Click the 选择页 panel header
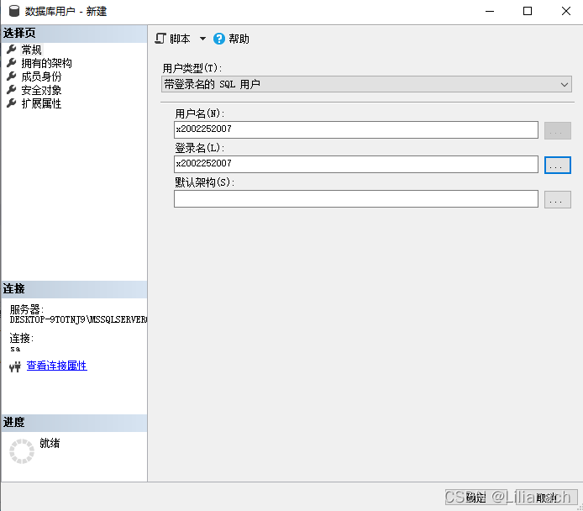Screen dimensions: 583x511 (75, 33)
